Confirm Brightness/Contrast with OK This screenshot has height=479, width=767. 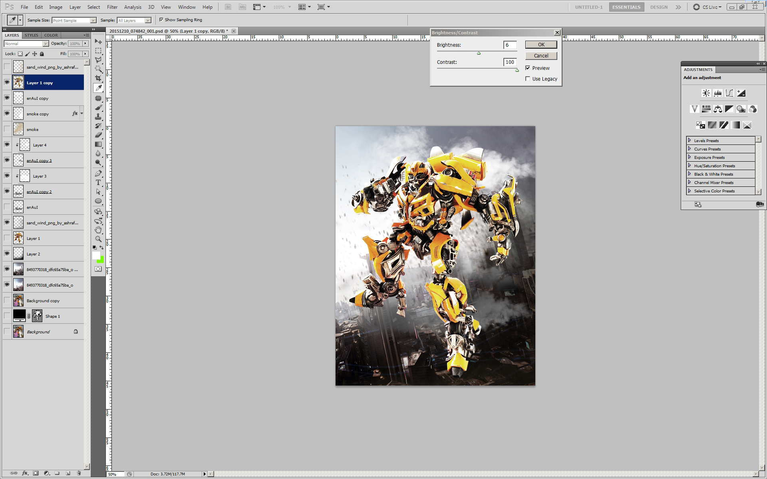(x=541, y=45)
